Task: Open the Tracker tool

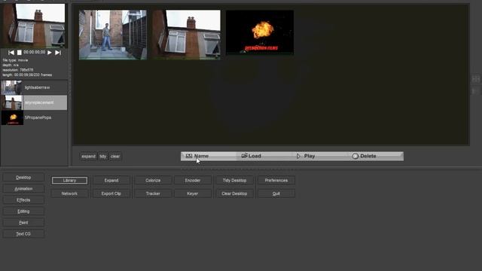Action: (x=153, y=193)
